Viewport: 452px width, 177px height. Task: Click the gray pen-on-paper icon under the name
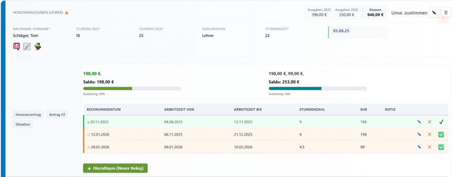pos(27,46)
